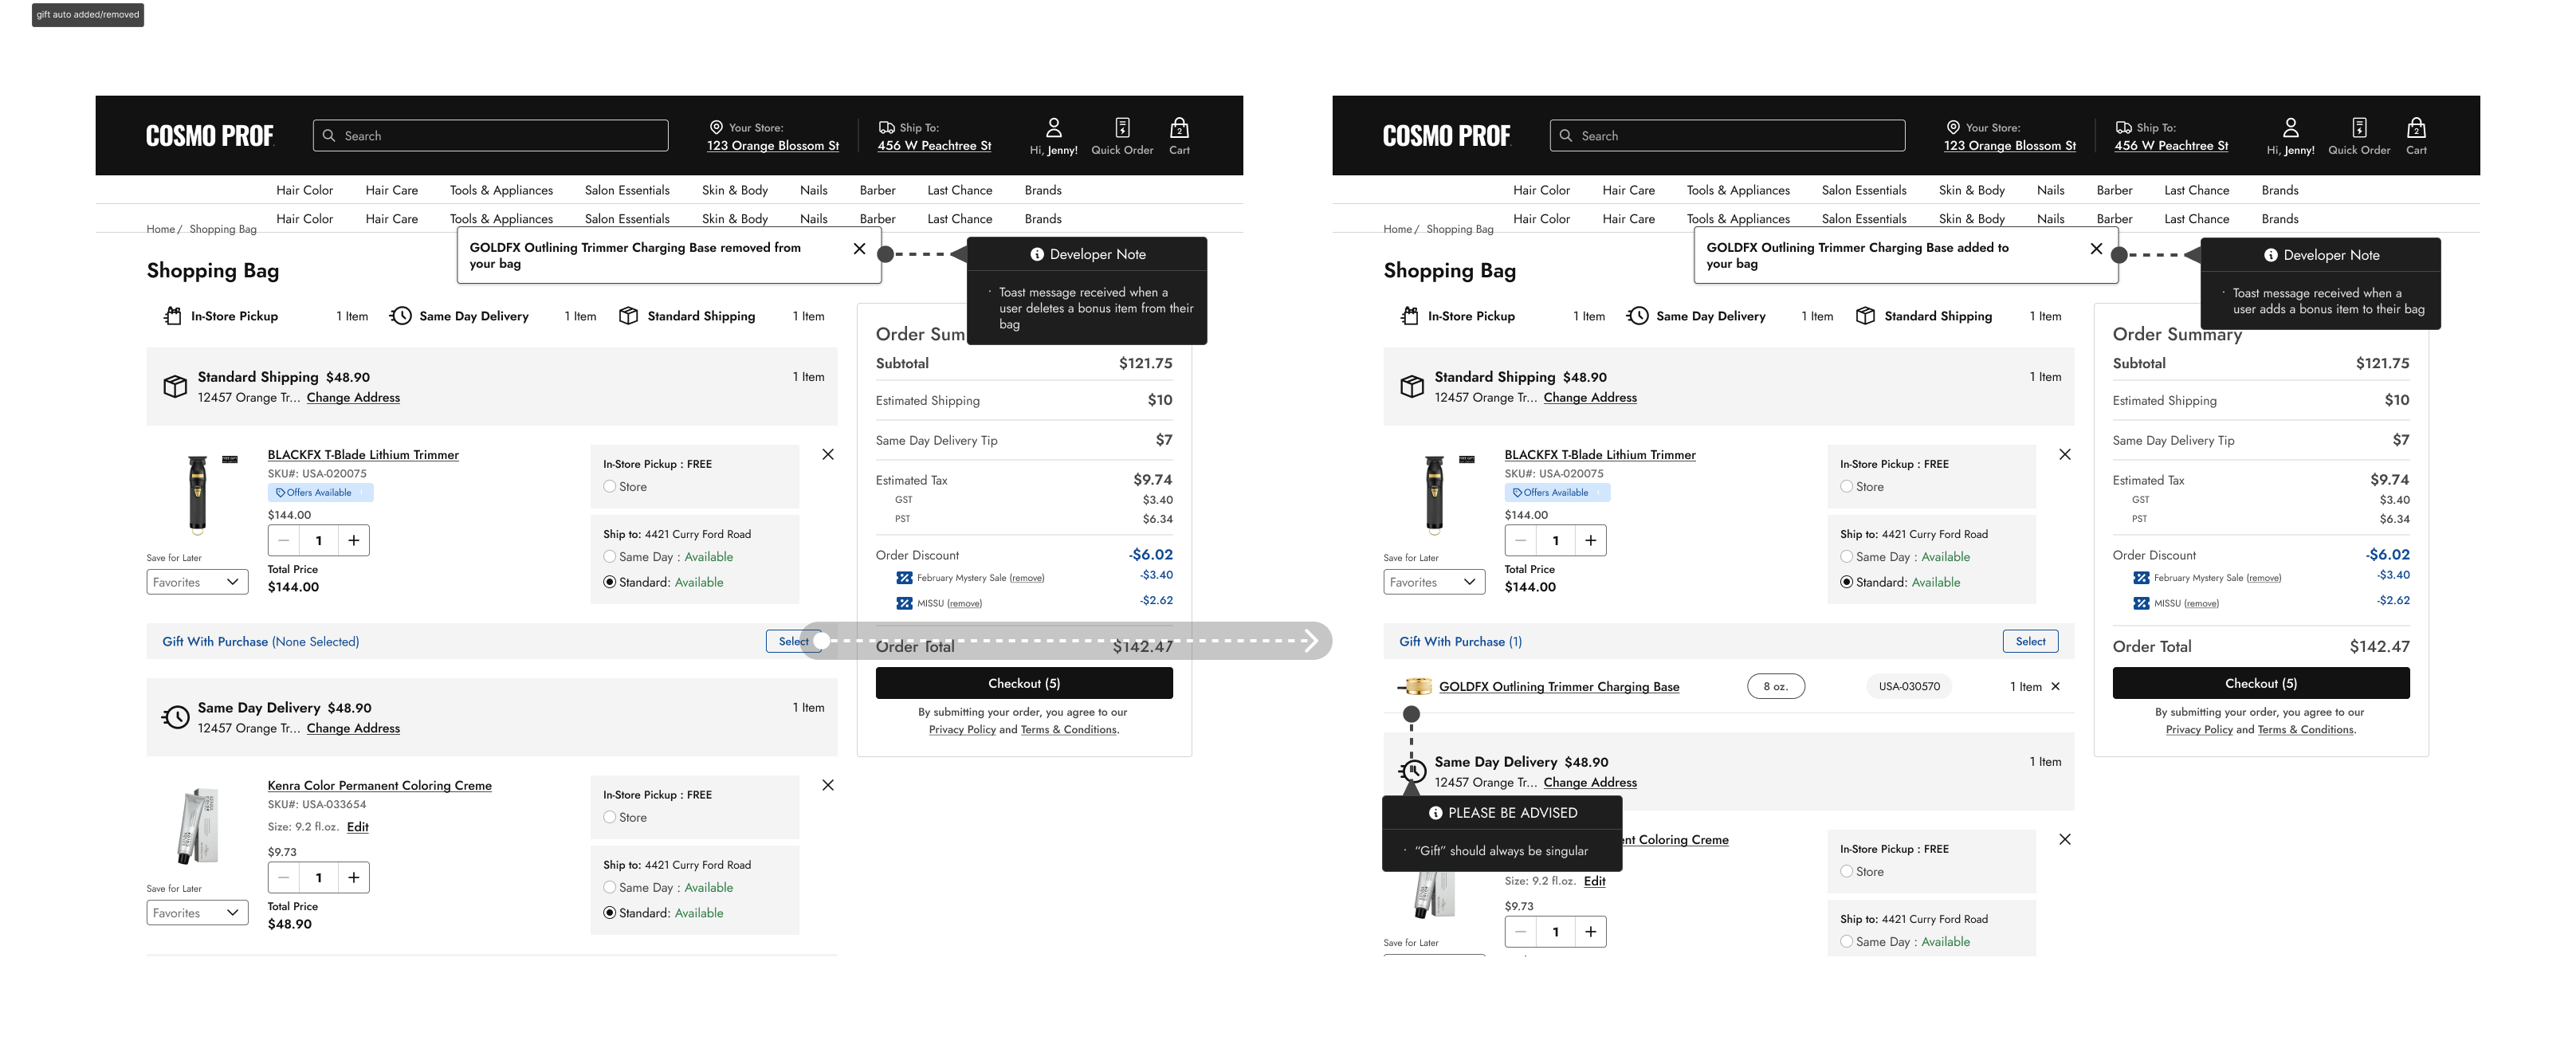Click the Cosmo Prof logo in left mockup
The image size is (2576, 1052).
[x=209, y=136]
